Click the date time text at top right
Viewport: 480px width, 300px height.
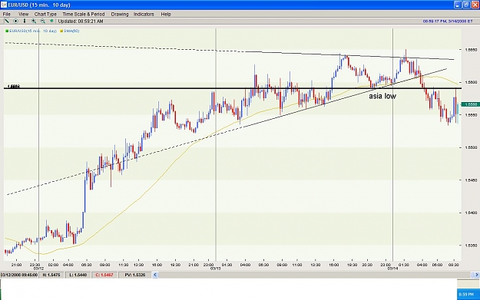[448, 21]
